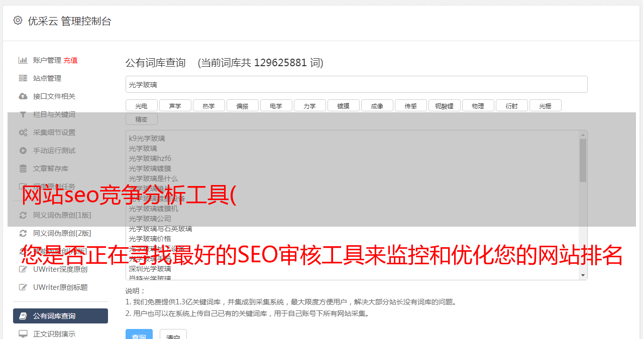Select the 站点管理 server icon
Screen dimensions: 643x339
23,78
